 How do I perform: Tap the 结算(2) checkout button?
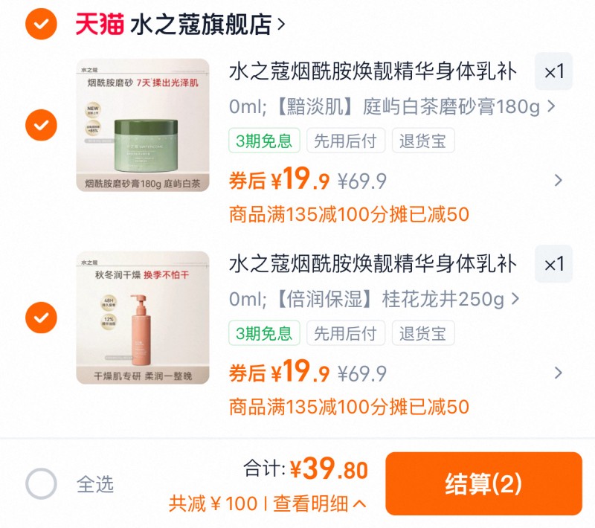(485, 483)
